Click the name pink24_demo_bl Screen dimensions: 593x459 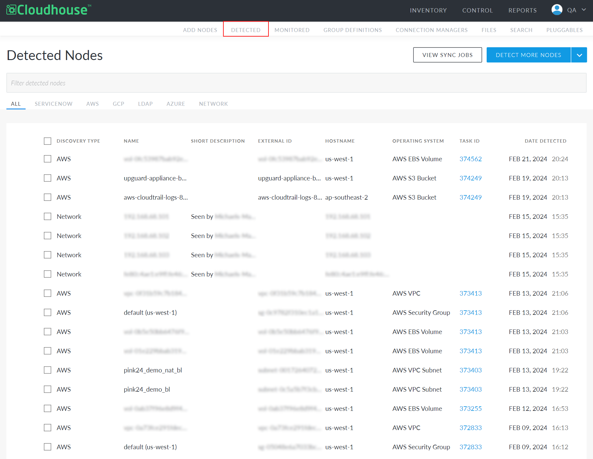(147, 389)
